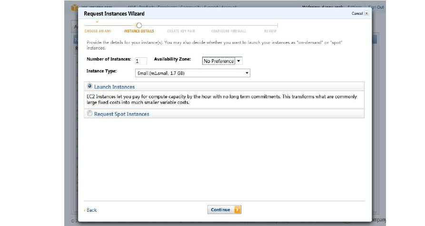Jump to the Review step
This screenshot has height=226, width=425.
pyautogui.click(x=270, y=31)
